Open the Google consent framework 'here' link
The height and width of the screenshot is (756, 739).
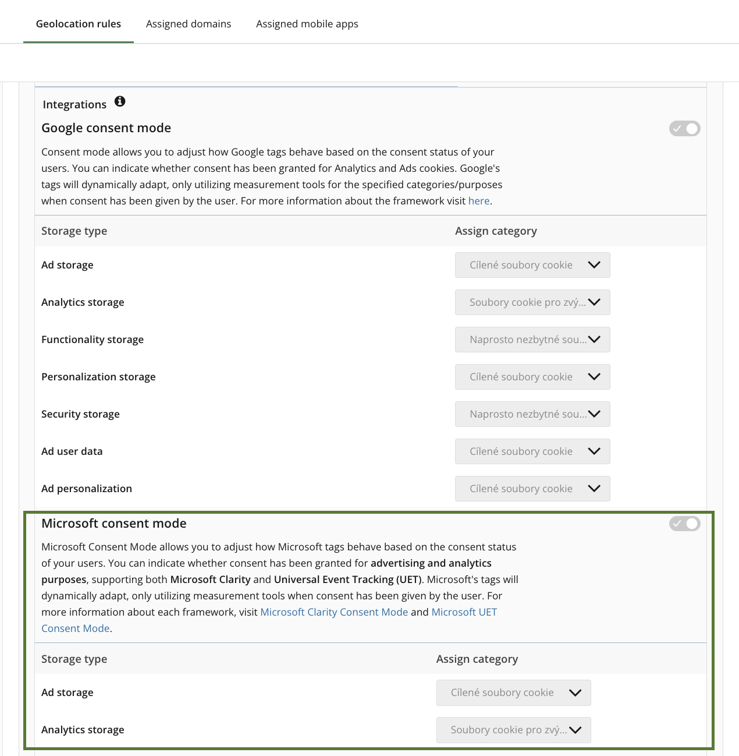click(x=479, y=201)
